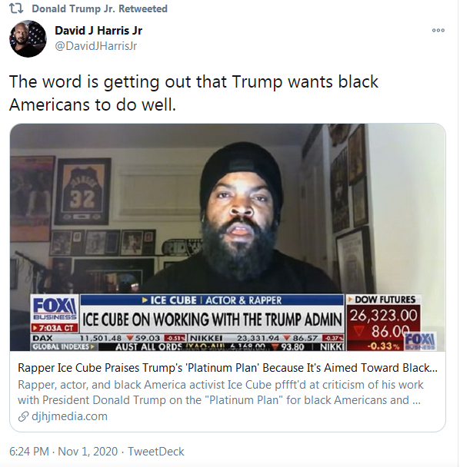
Task: Click the card description starting "Rapper, actor, and black America"
Action: point(221,392)
